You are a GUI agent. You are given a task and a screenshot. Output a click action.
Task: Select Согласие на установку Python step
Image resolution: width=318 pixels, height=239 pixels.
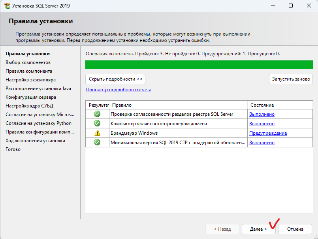[39, 123]
